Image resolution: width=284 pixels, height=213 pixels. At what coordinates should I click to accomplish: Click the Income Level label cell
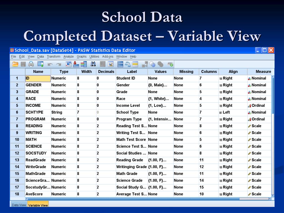[132, 105]
